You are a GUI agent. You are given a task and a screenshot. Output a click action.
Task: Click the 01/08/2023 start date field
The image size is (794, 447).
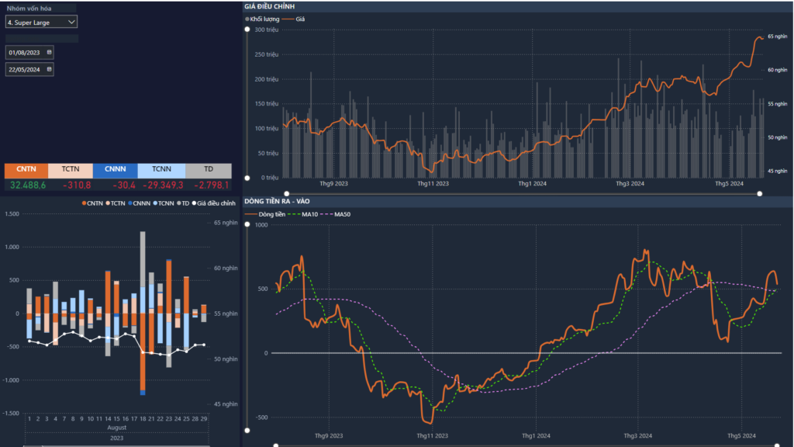pos(25,52)
